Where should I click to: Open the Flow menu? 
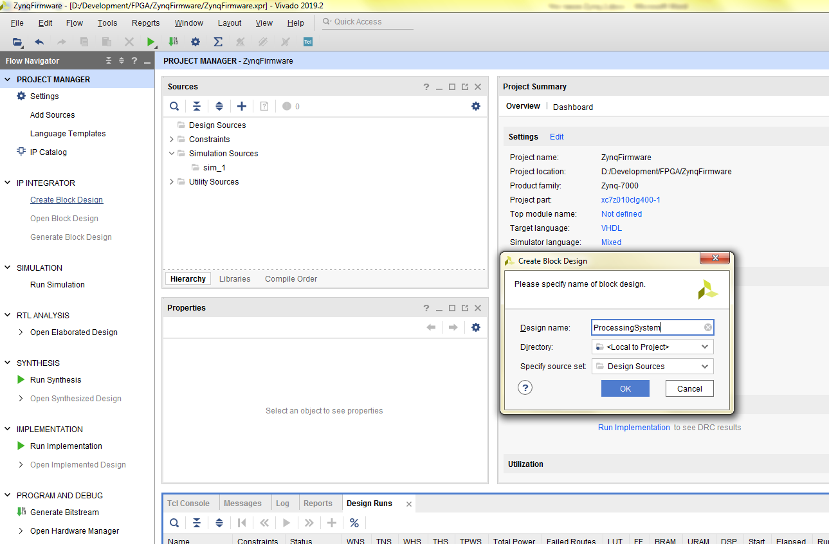[75, 23]
